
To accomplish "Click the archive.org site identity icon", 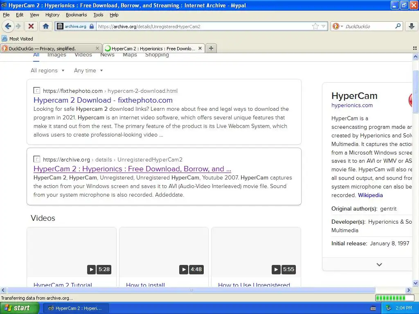I will coord(60,26).
